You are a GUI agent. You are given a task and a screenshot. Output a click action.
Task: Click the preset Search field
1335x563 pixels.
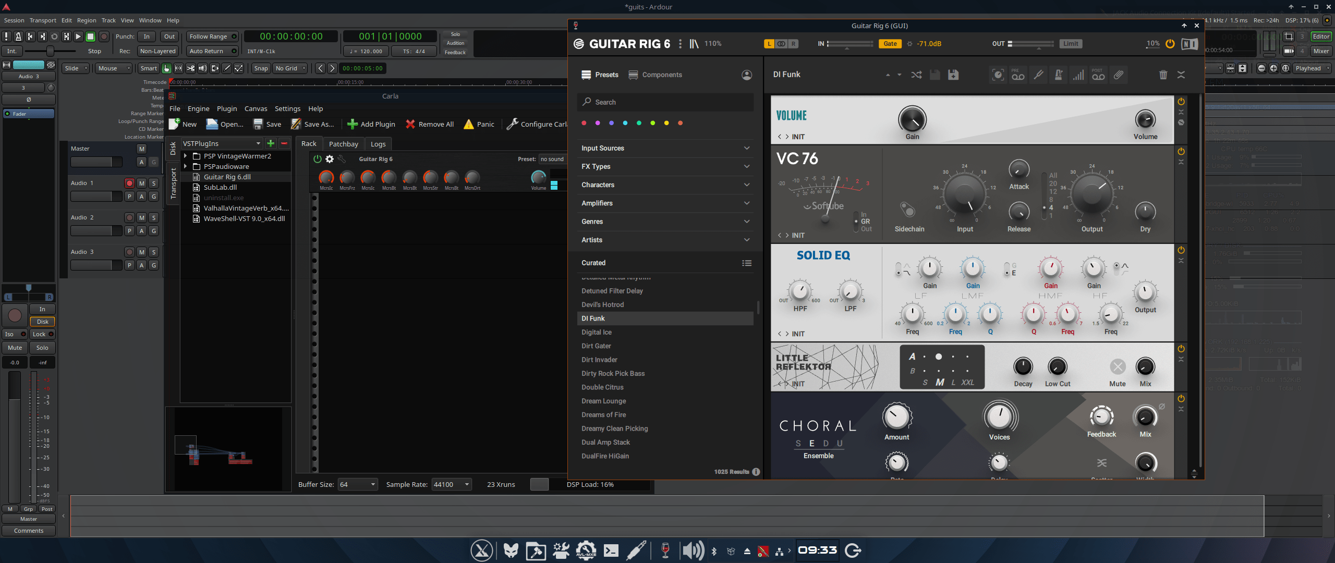coord(665,102)
